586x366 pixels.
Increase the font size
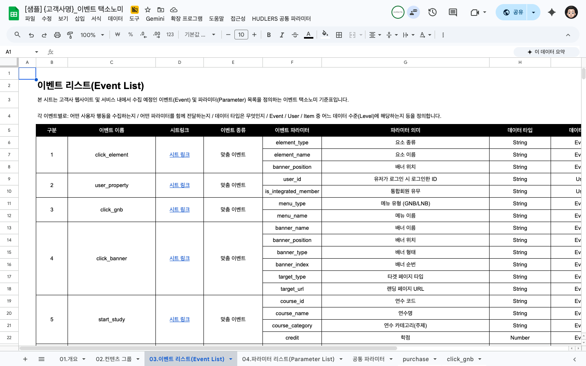tap(254, 35)
